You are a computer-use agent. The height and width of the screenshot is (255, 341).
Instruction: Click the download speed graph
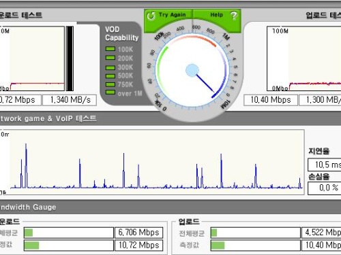32,58
